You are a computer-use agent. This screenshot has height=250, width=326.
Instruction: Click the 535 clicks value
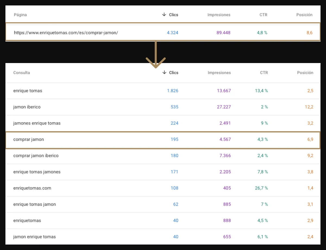pos(175,107)
